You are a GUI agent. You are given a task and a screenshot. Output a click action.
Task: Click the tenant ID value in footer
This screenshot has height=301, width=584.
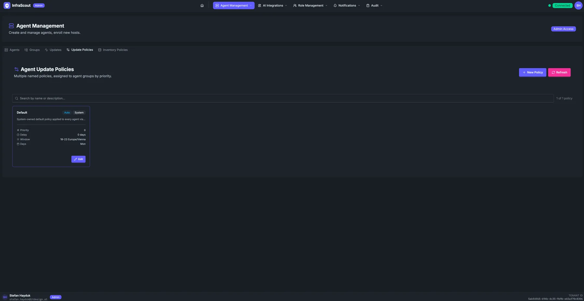click(x=555, y=299)
